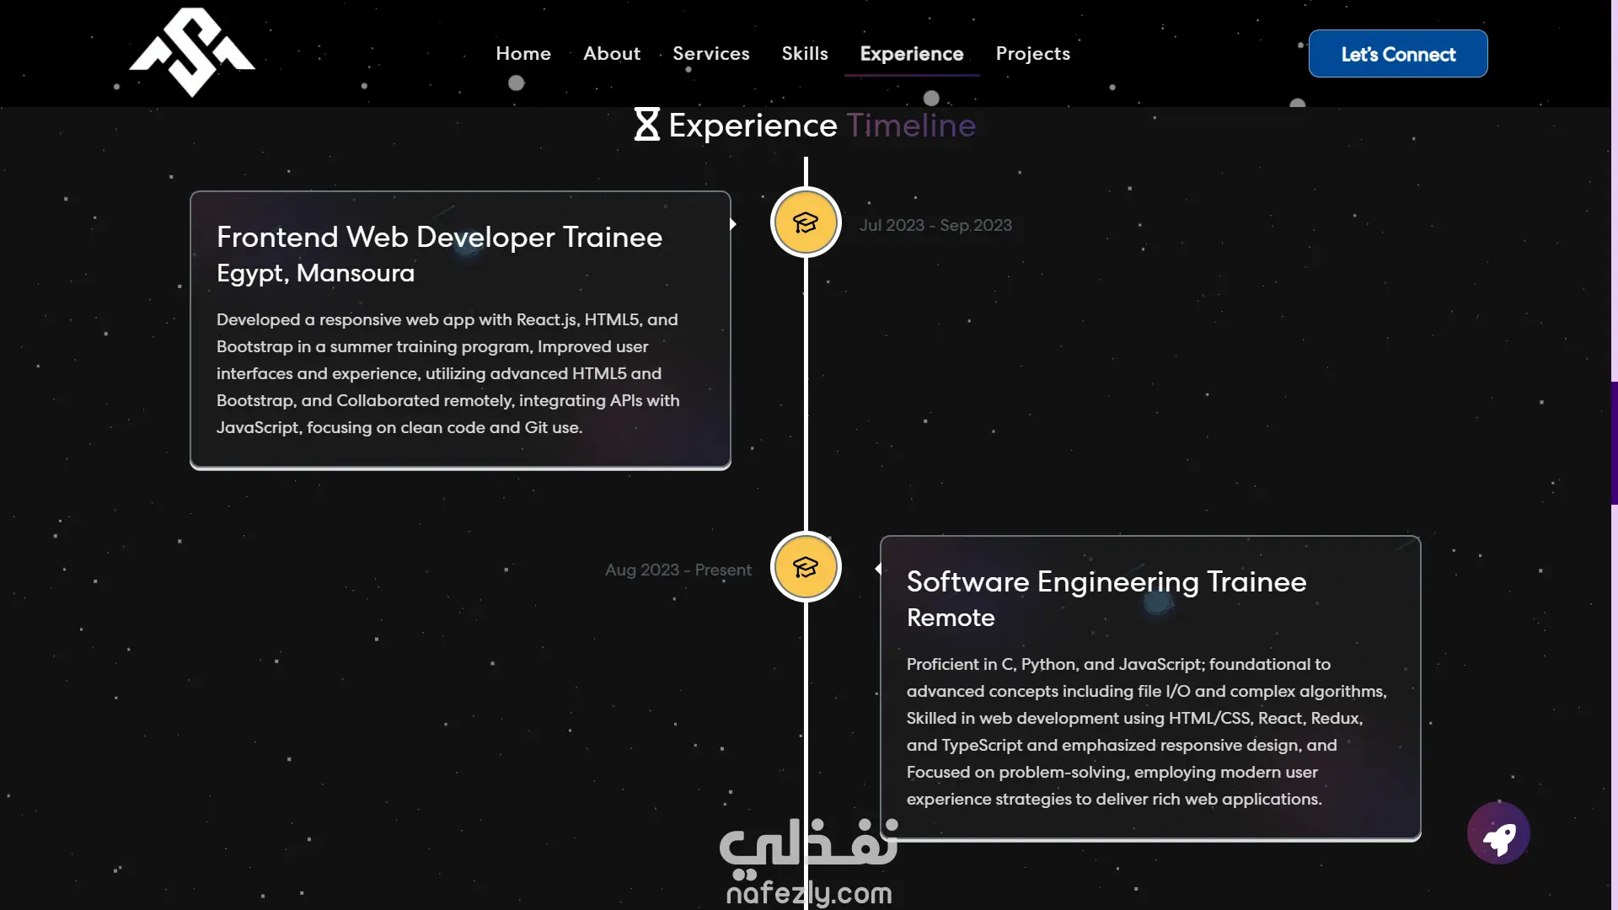Image resolution: width=1618 pixels, height=910 pixels.
Task: Click the hourglass icon before Experience Timeline
Action: [x=646, y=125]
